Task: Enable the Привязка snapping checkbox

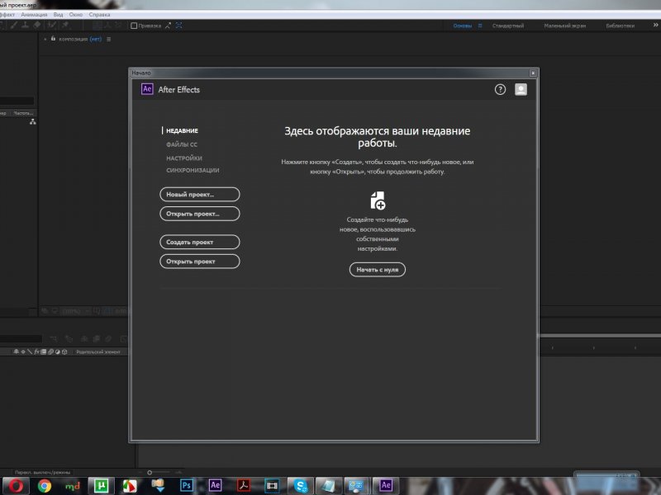Action: [x=134, y=26]
